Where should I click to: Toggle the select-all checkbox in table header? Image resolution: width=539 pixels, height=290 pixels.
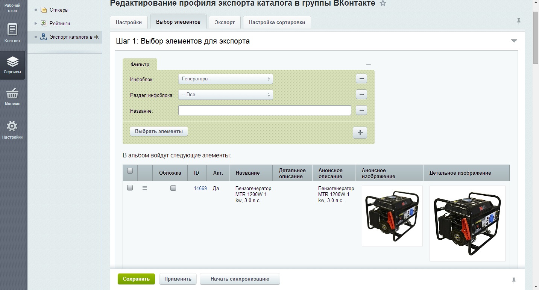[130, 171]
